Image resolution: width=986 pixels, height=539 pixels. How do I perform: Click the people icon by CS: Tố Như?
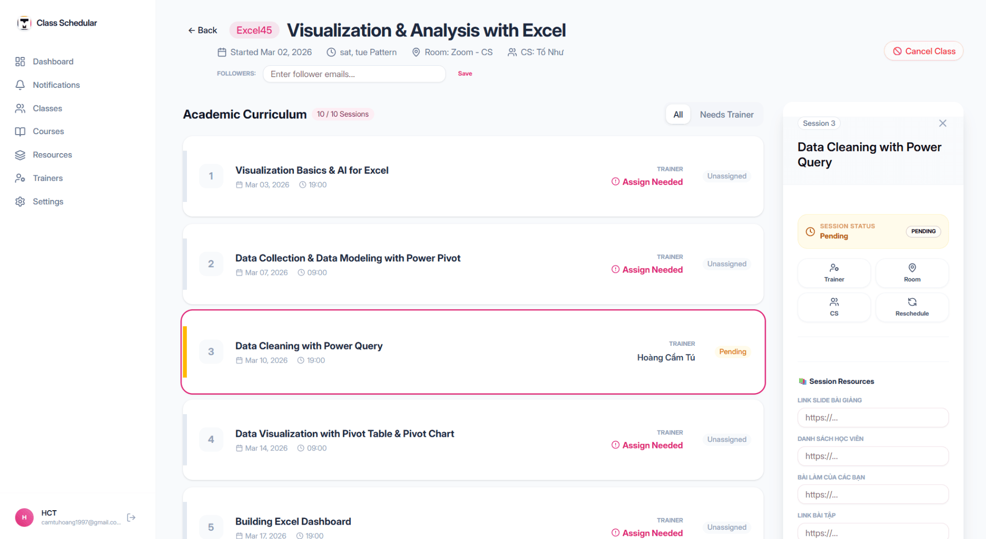(512, 52)
